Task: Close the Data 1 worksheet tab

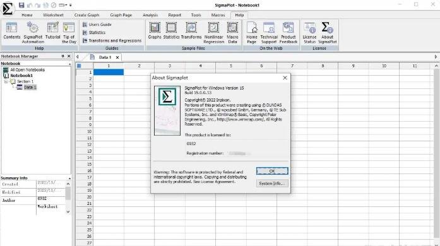Action: pos(117,57)
